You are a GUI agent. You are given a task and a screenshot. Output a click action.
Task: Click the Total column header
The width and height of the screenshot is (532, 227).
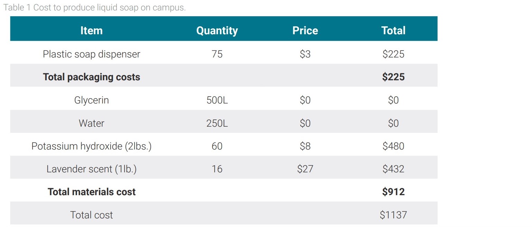tap(393, 30)
